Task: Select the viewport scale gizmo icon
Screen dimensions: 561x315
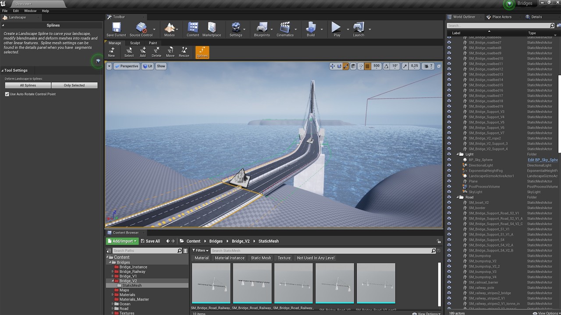Action: 345,66
